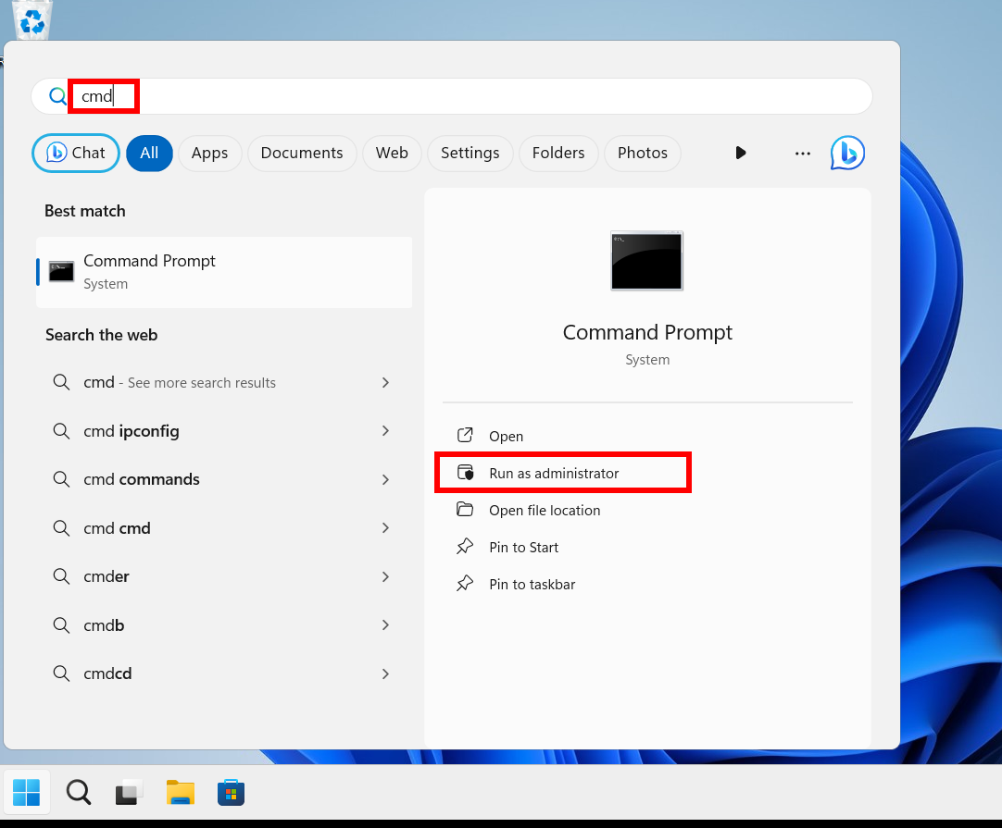The height and width of the screenshot is (828, 1002).
Task: Open Microsoft Store from the taskbar
Action: click(231, 793)
